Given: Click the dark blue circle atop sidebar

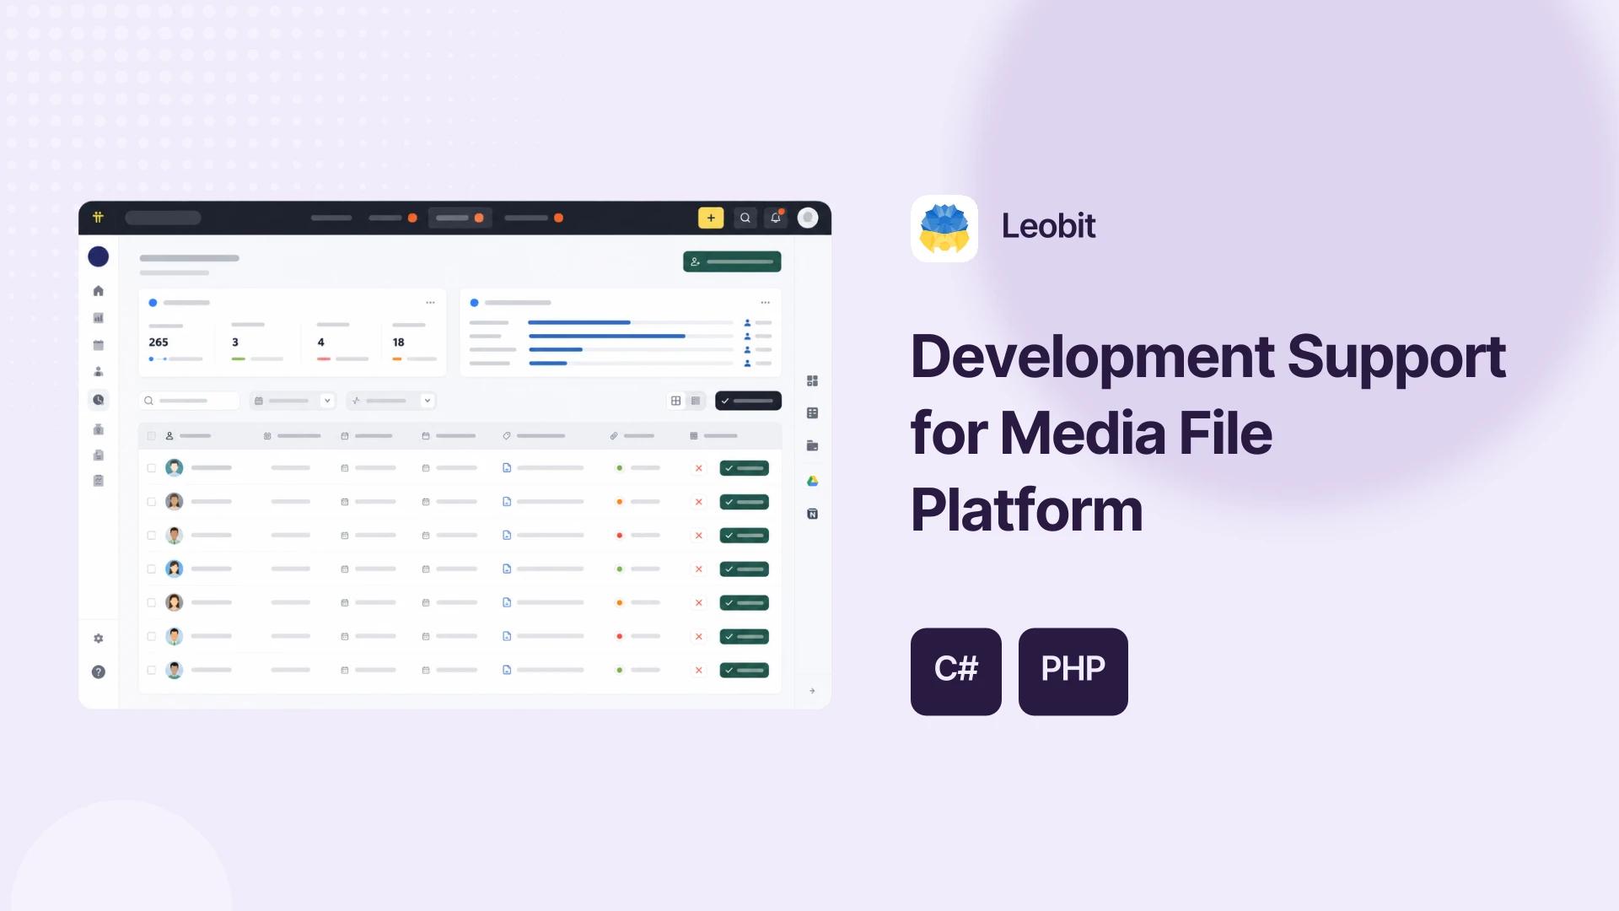Looking at the screenshot, I should pyautogui.click(x=99, y=256).
